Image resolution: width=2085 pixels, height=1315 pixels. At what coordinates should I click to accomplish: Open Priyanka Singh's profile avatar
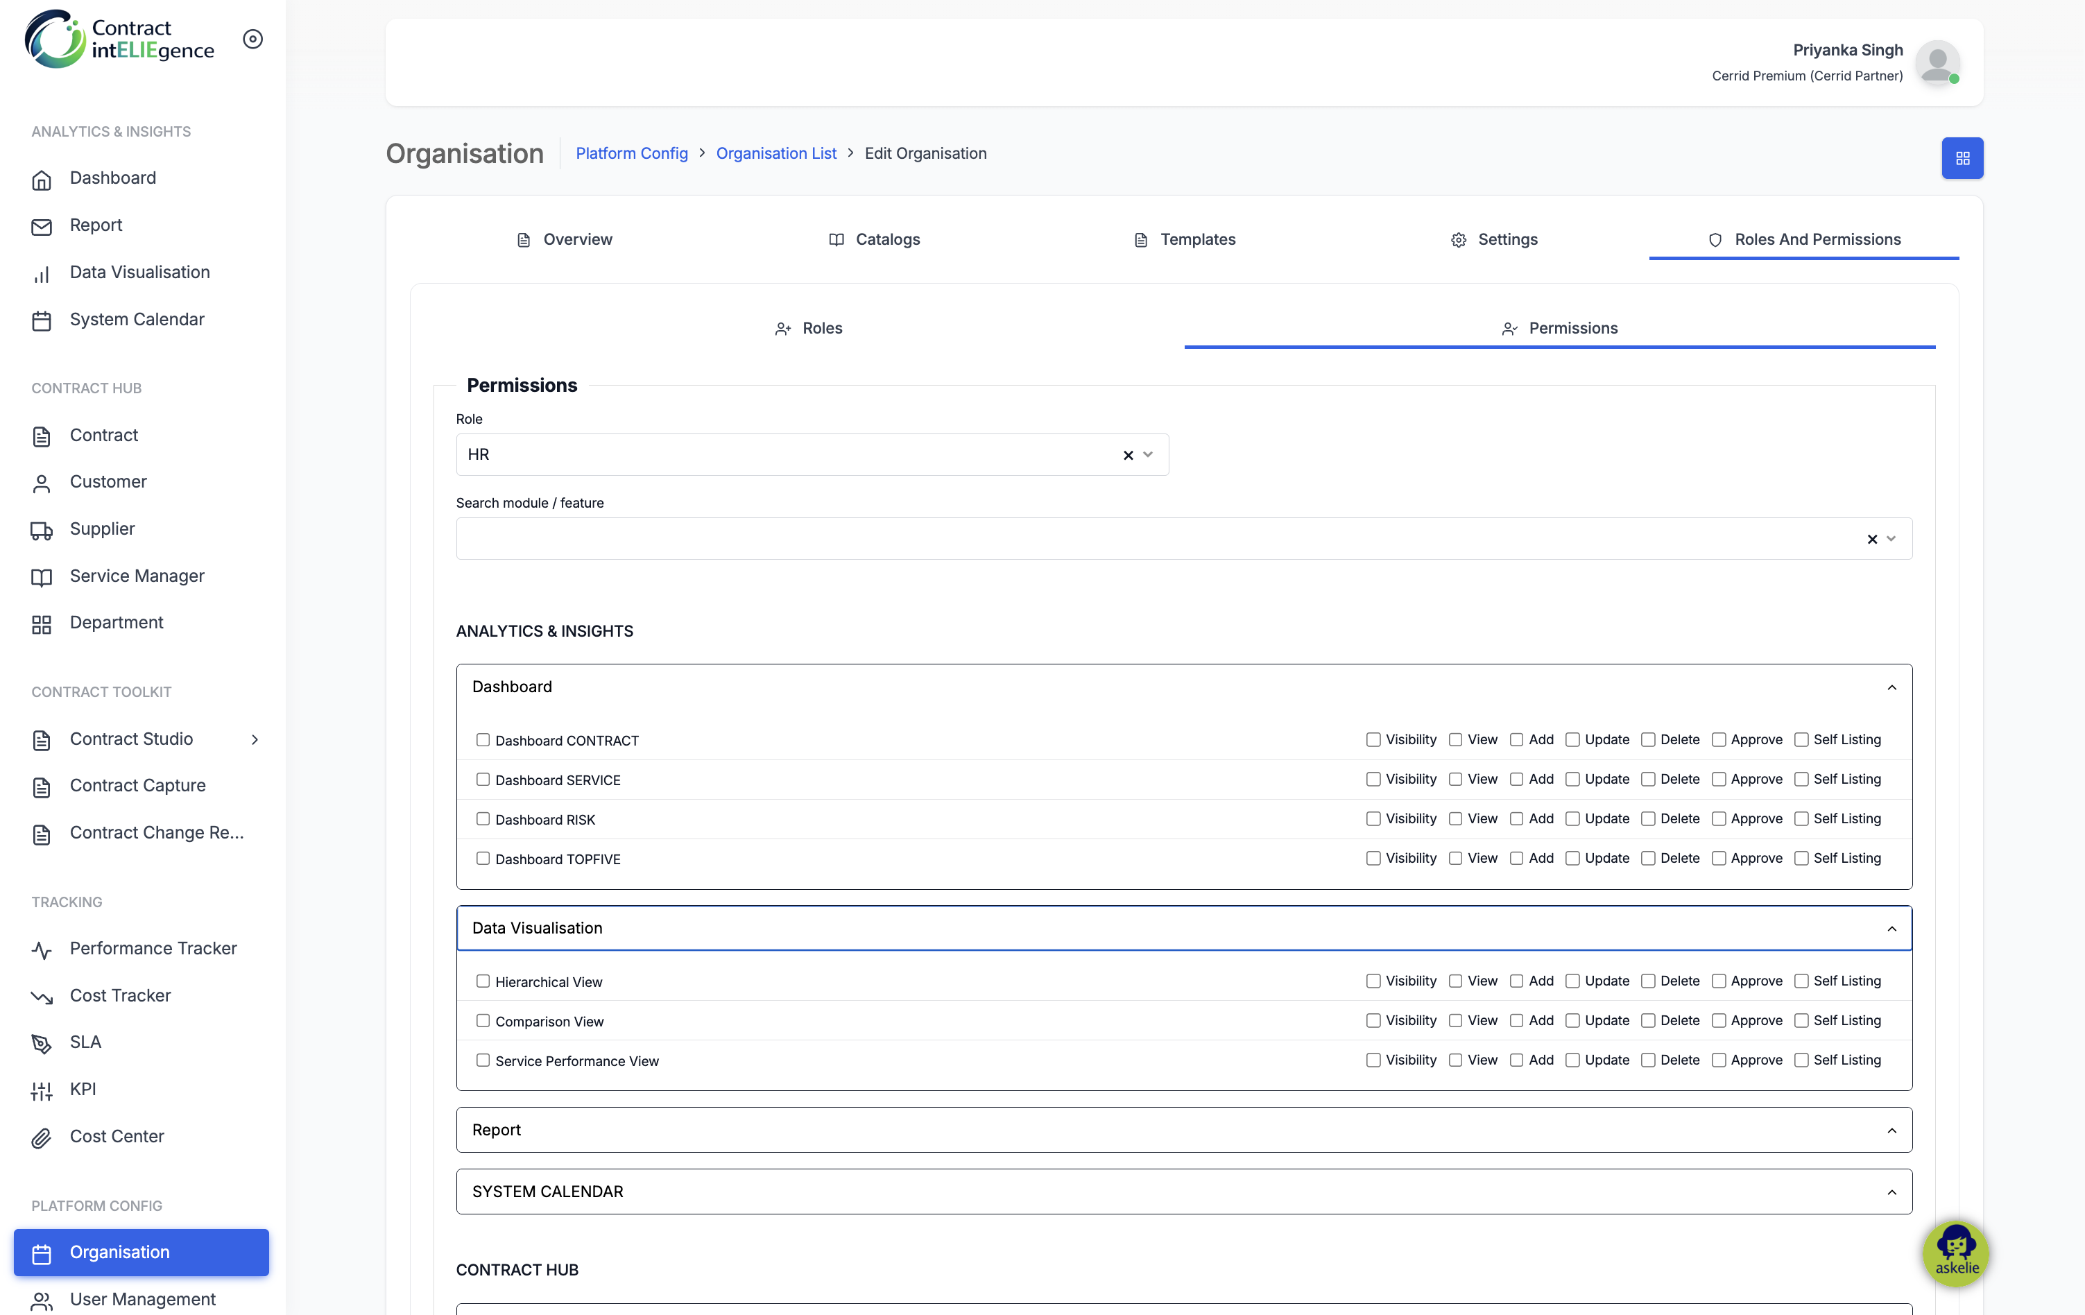pos(1937,62)
